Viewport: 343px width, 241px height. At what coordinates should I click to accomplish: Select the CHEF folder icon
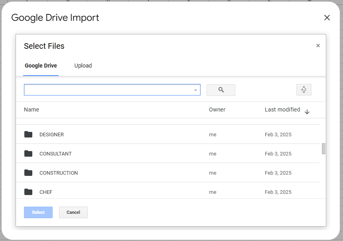click(x=28, y=192)
